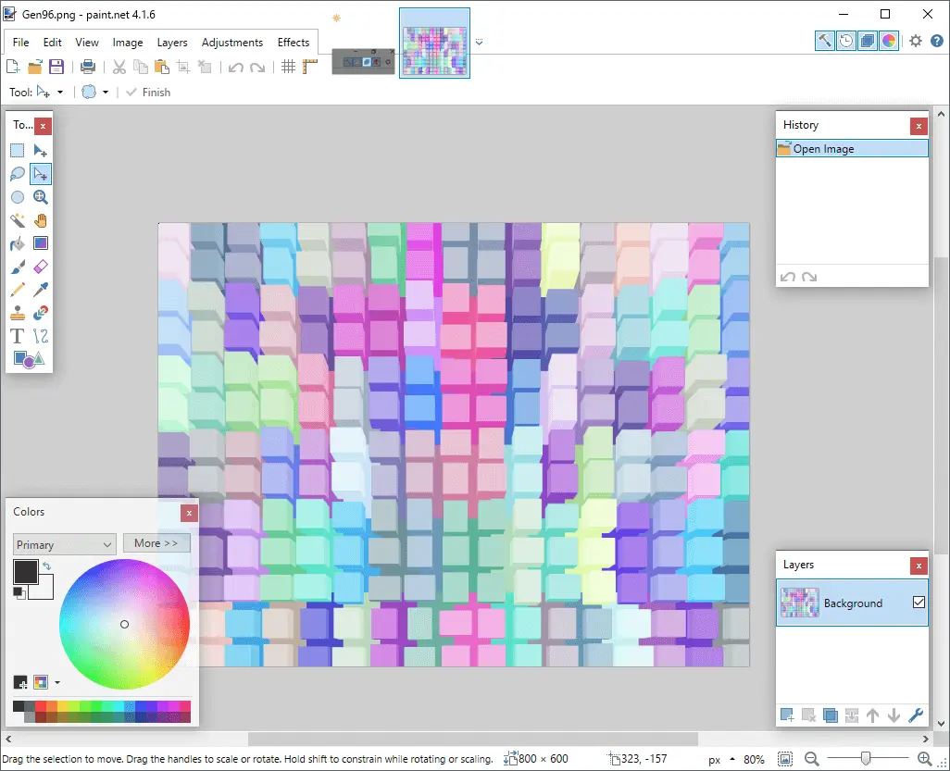Select the Text tool

17,336
